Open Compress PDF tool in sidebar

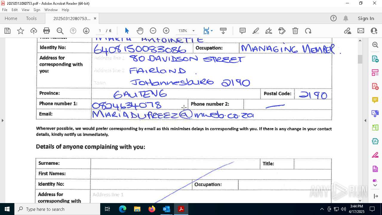375,128
